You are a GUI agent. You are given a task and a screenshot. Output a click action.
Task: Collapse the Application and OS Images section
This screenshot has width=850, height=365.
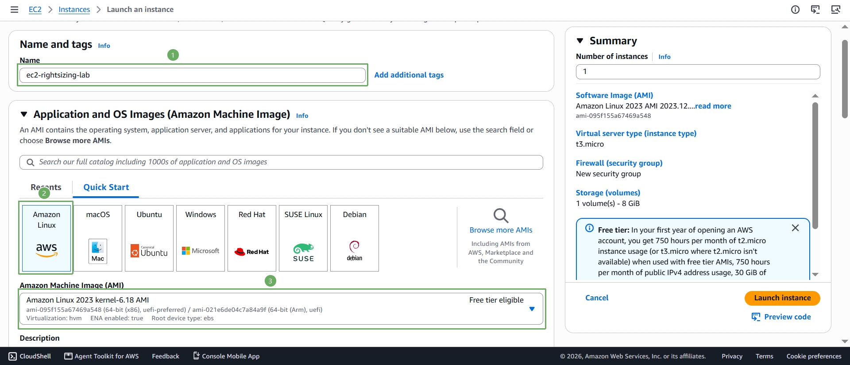click(x=24, y=114)
